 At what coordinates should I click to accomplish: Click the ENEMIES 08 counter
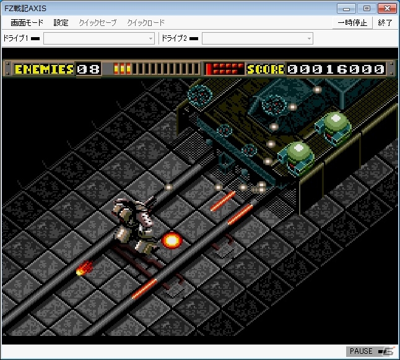pos(57,69)
